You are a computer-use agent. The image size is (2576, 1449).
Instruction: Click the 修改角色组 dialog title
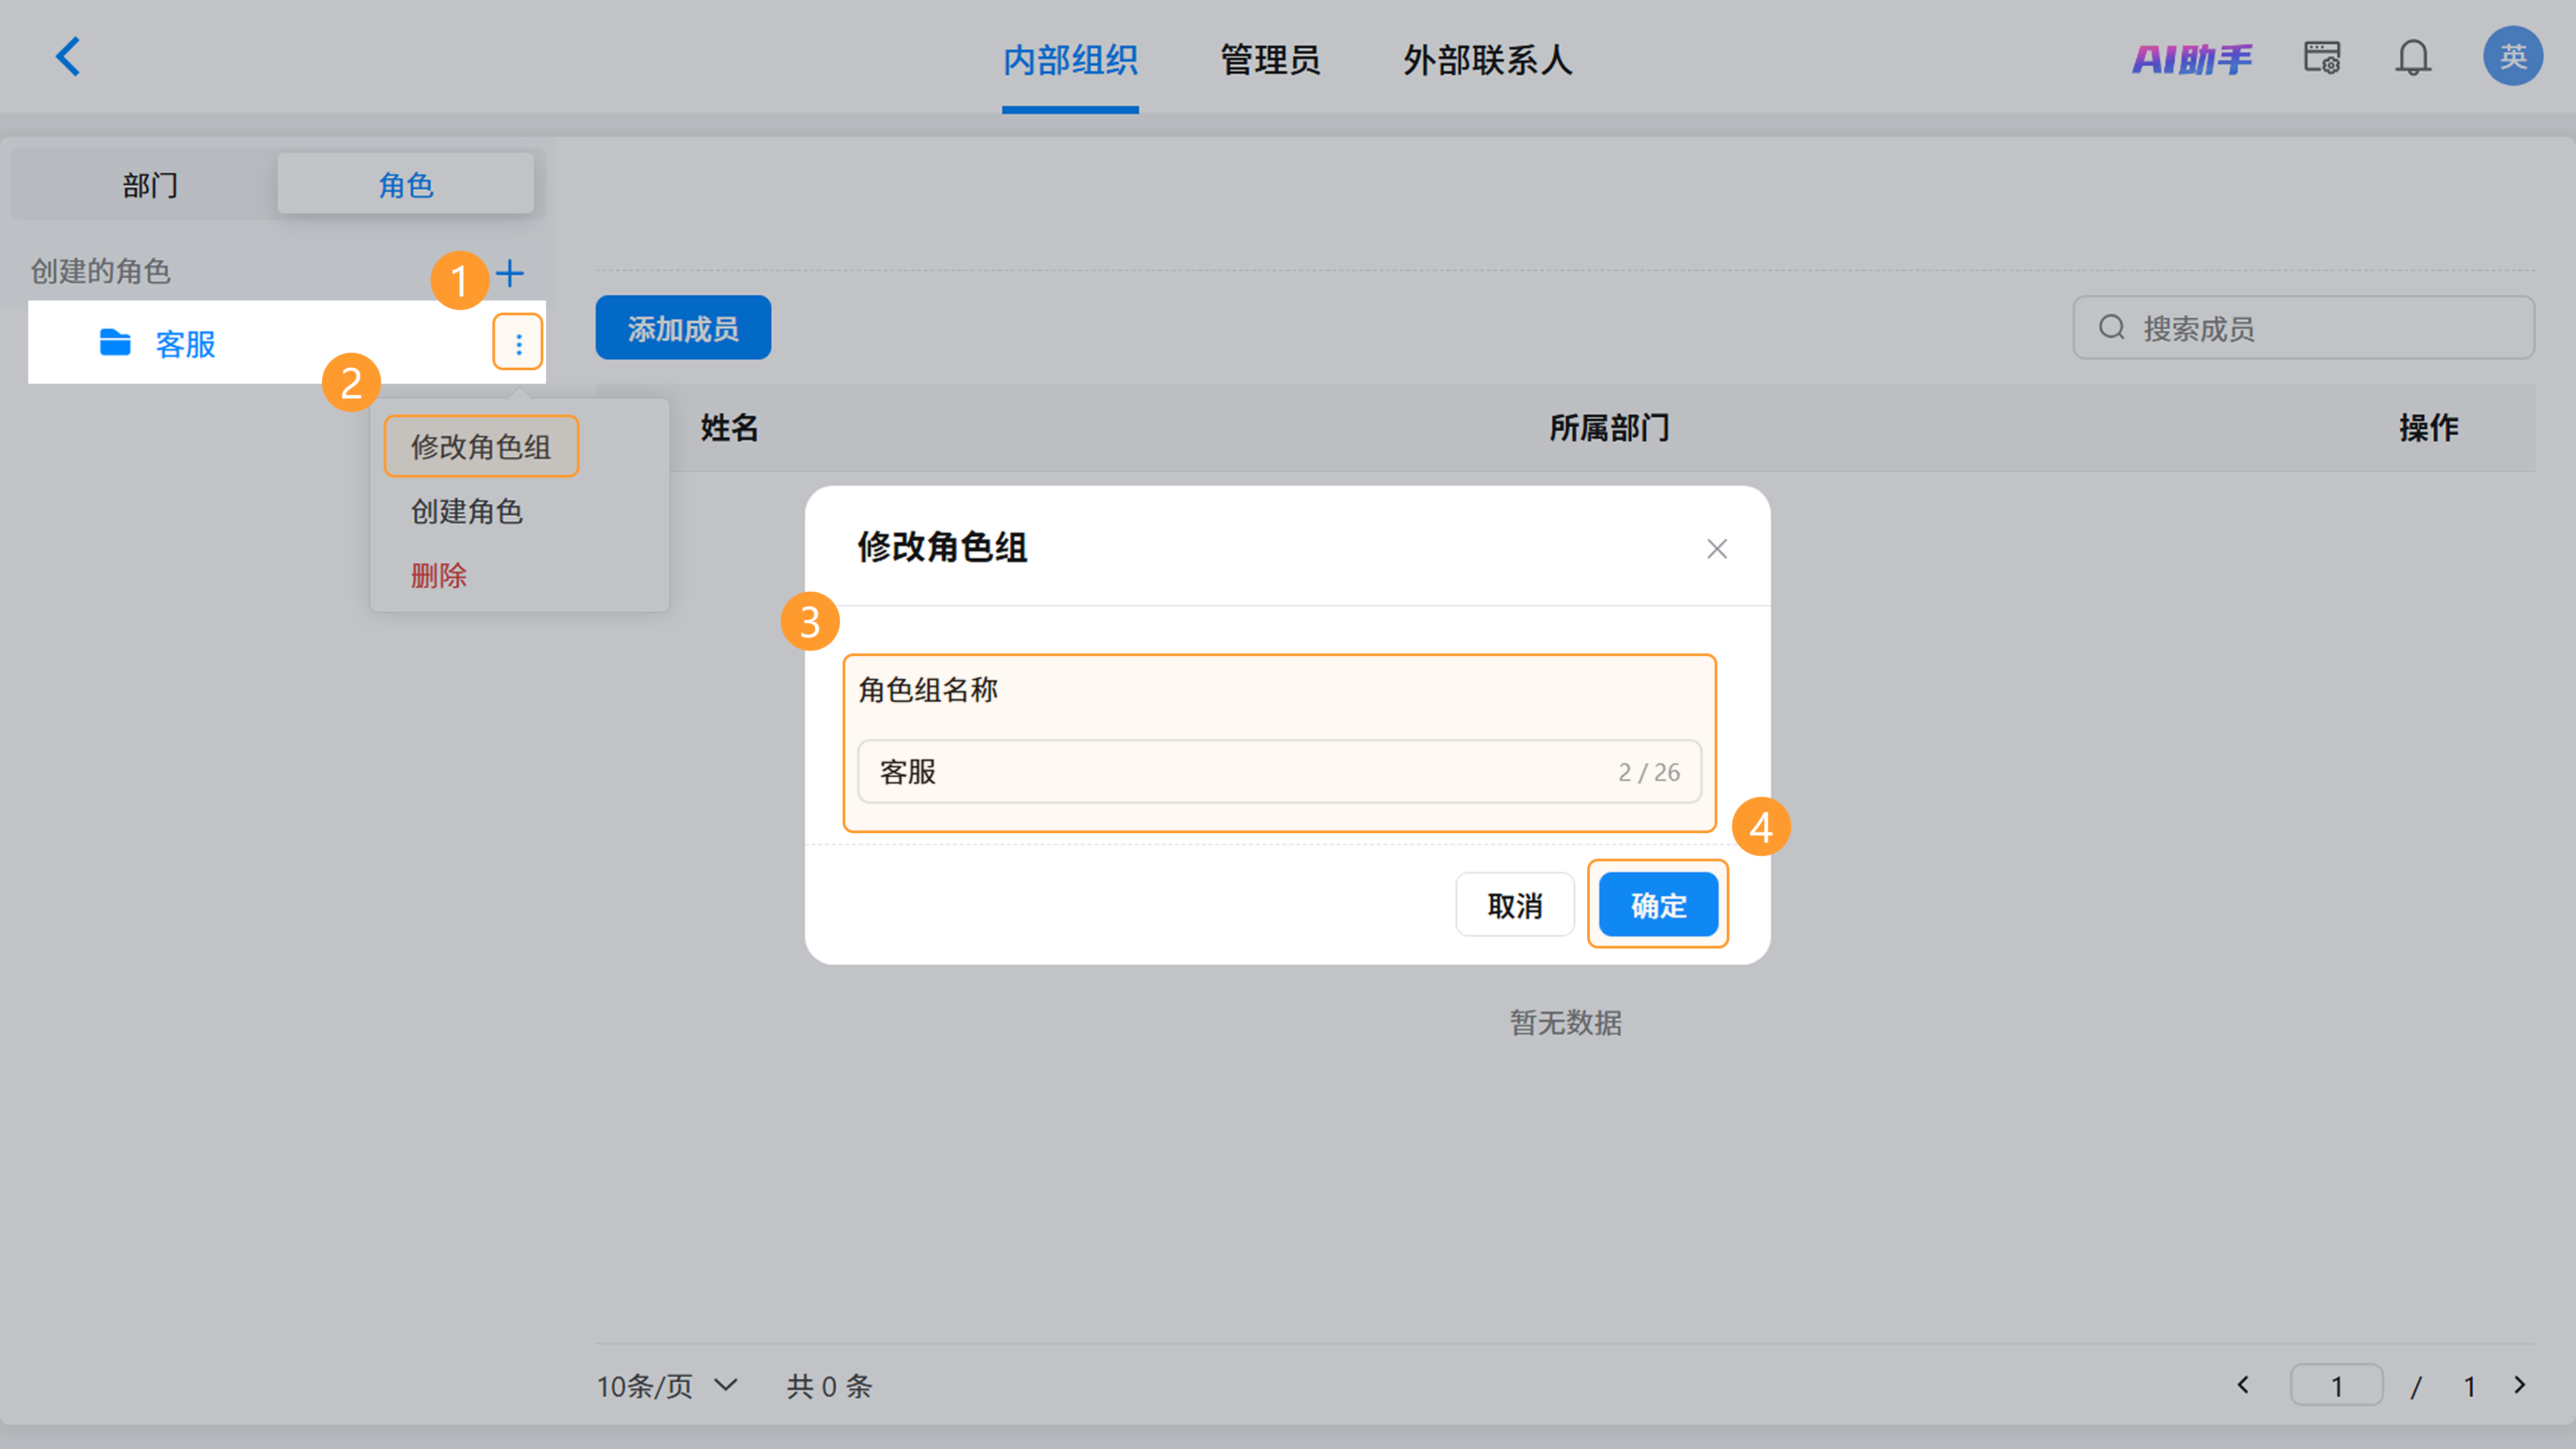coord(942,547)
